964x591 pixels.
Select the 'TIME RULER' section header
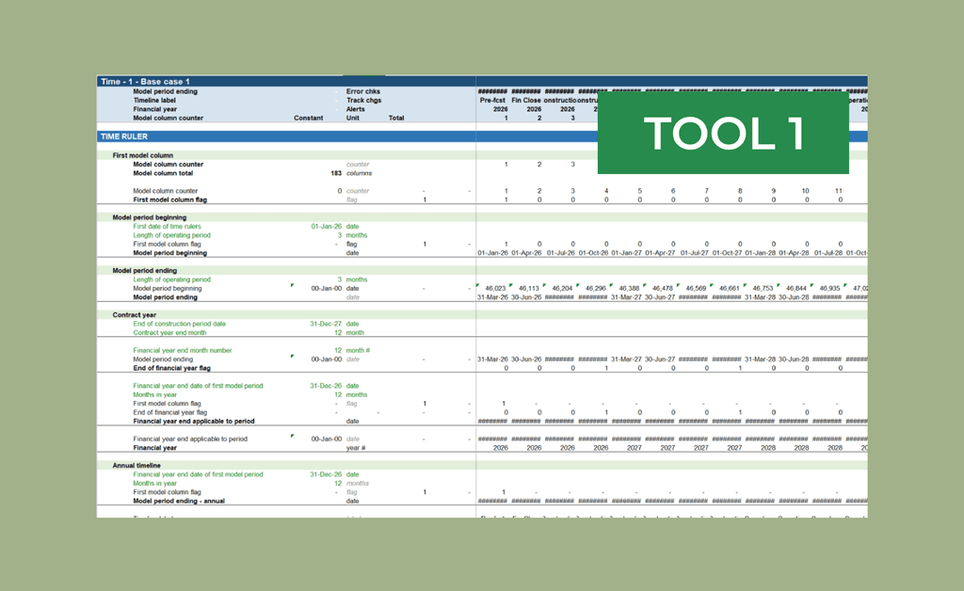[124, 136]
